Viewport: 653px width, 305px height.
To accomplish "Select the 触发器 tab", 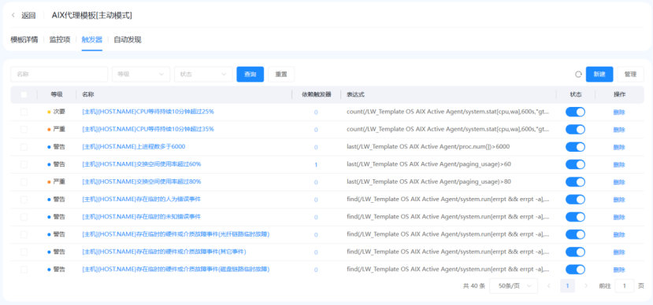I will [92, 40].
